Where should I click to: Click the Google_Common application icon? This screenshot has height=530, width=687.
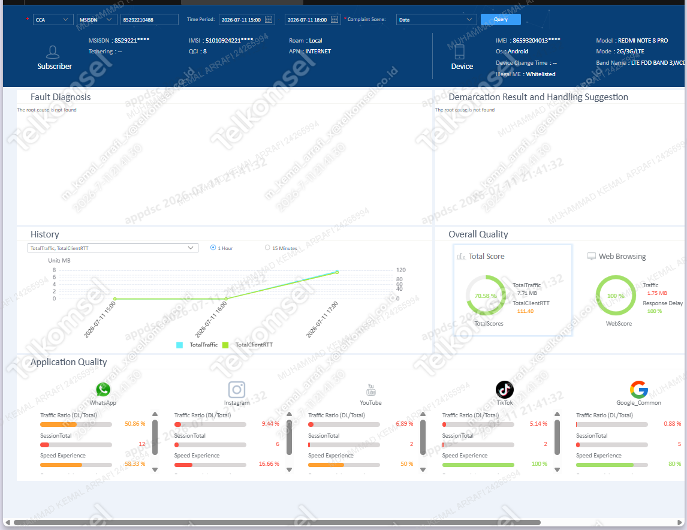coord(638,389)
